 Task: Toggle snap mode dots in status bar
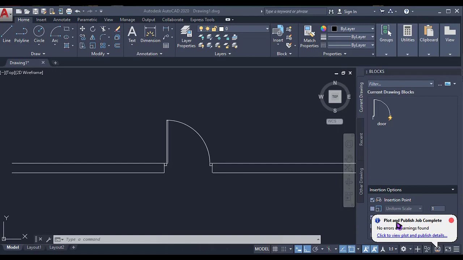coord(284,249)
